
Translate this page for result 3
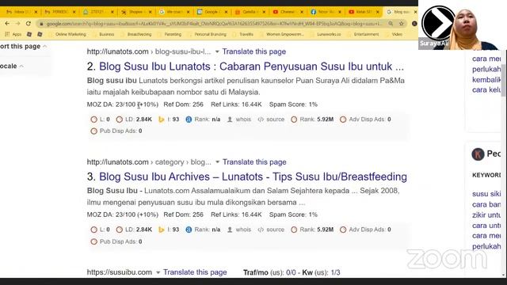[254, 161]
